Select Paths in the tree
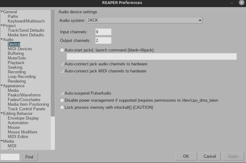This screenshot has width=246, height=163. (13, 16)
